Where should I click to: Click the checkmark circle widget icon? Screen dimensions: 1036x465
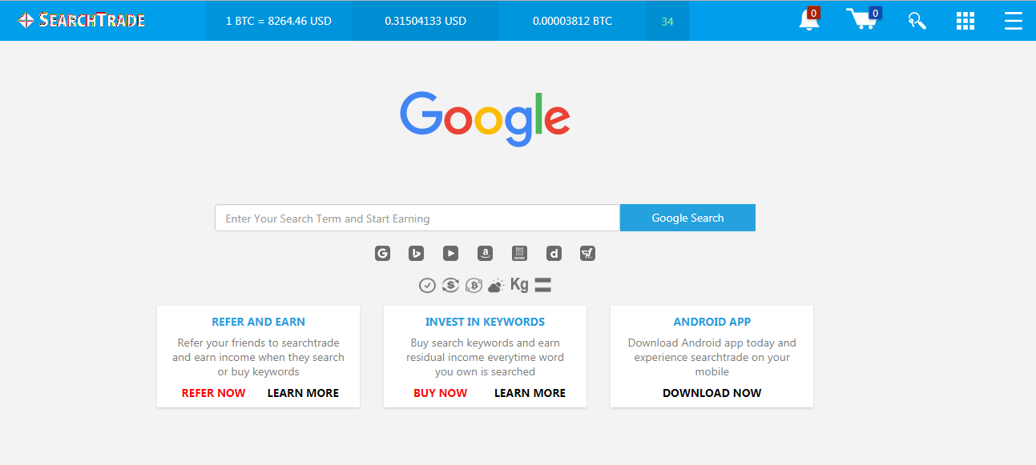coord(427,285)
